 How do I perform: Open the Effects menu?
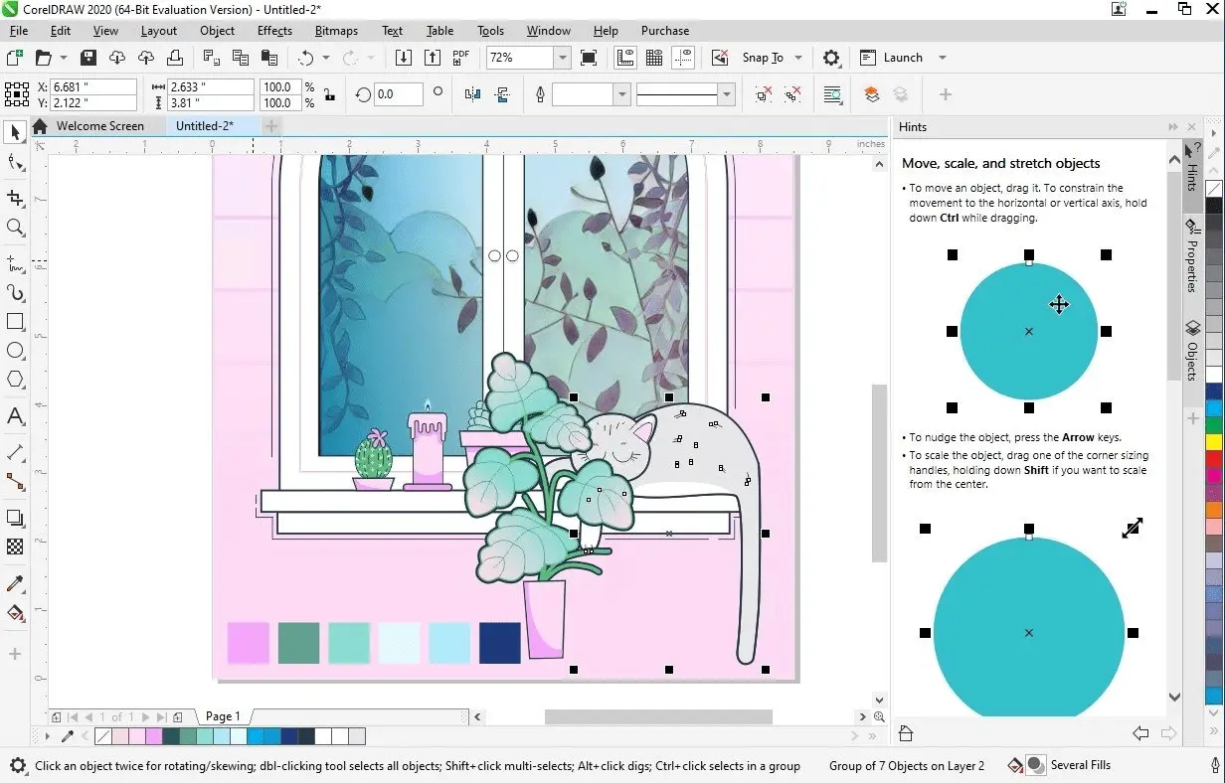click(274, 31)
